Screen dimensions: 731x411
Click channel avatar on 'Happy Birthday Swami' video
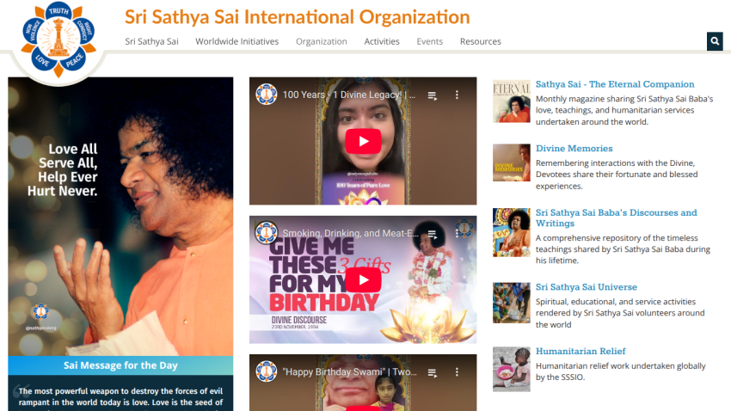click(267, 371)
